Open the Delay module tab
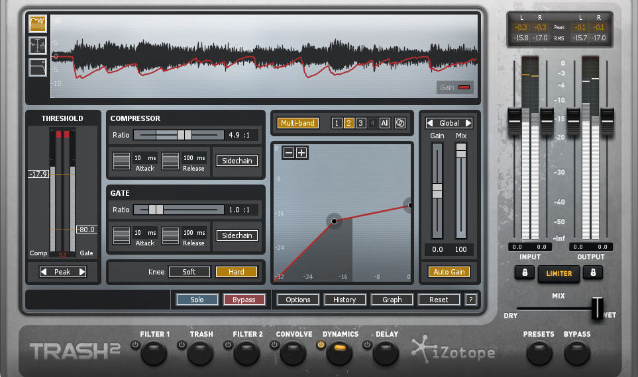 386,355
